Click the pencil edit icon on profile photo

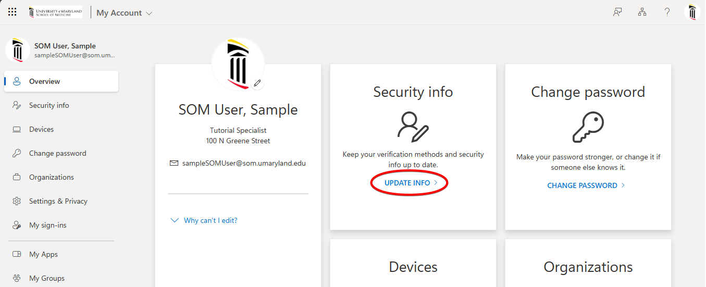pos(257,83)
